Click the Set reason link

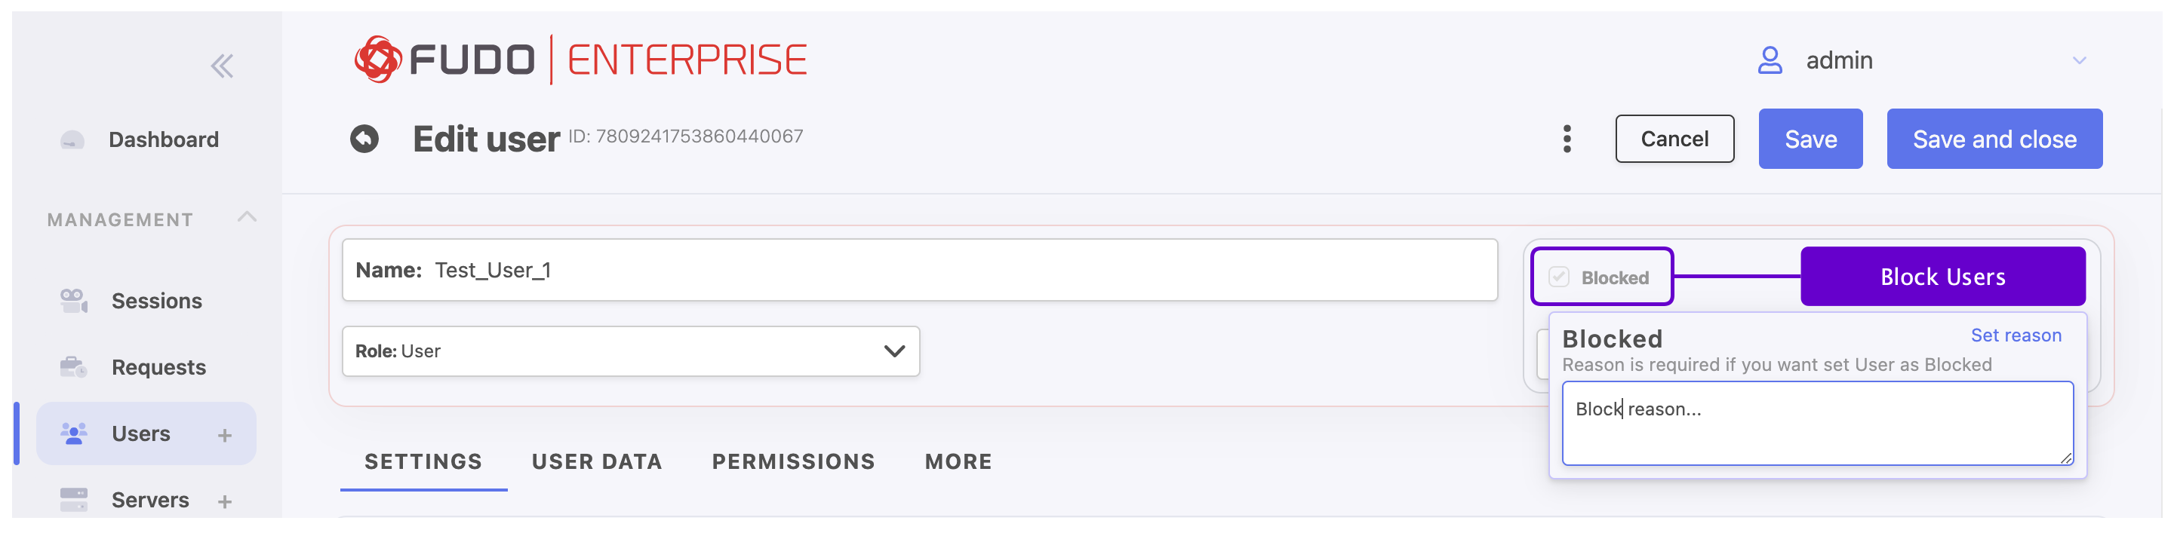point(2016,335)
